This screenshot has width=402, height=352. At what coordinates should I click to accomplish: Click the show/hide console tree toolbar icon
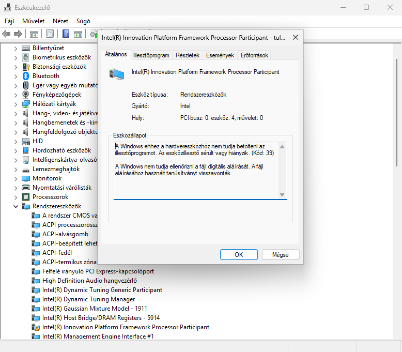[34, 34]
